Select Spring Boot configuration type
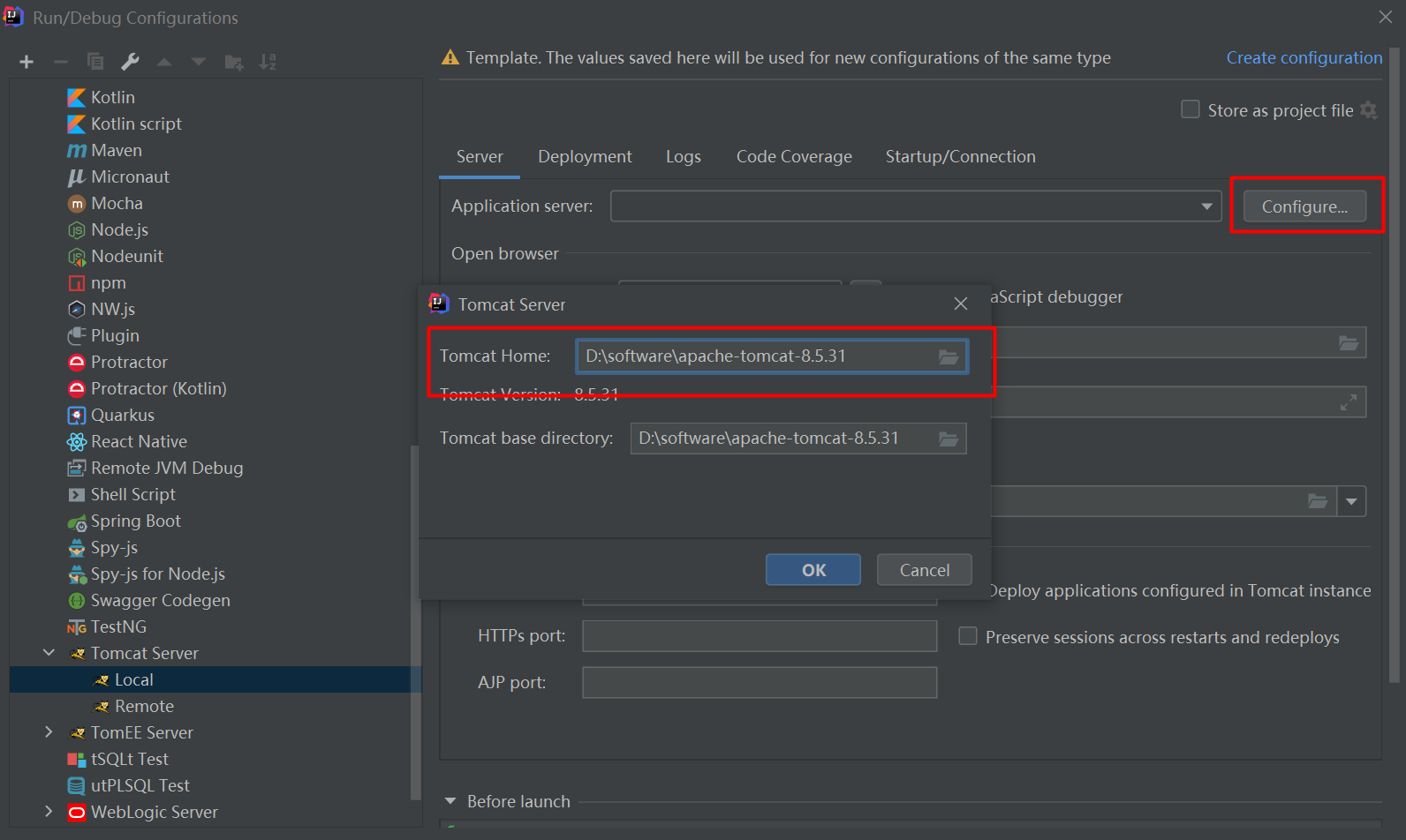This screenshot has width=1406, height=840. point(135,521)
